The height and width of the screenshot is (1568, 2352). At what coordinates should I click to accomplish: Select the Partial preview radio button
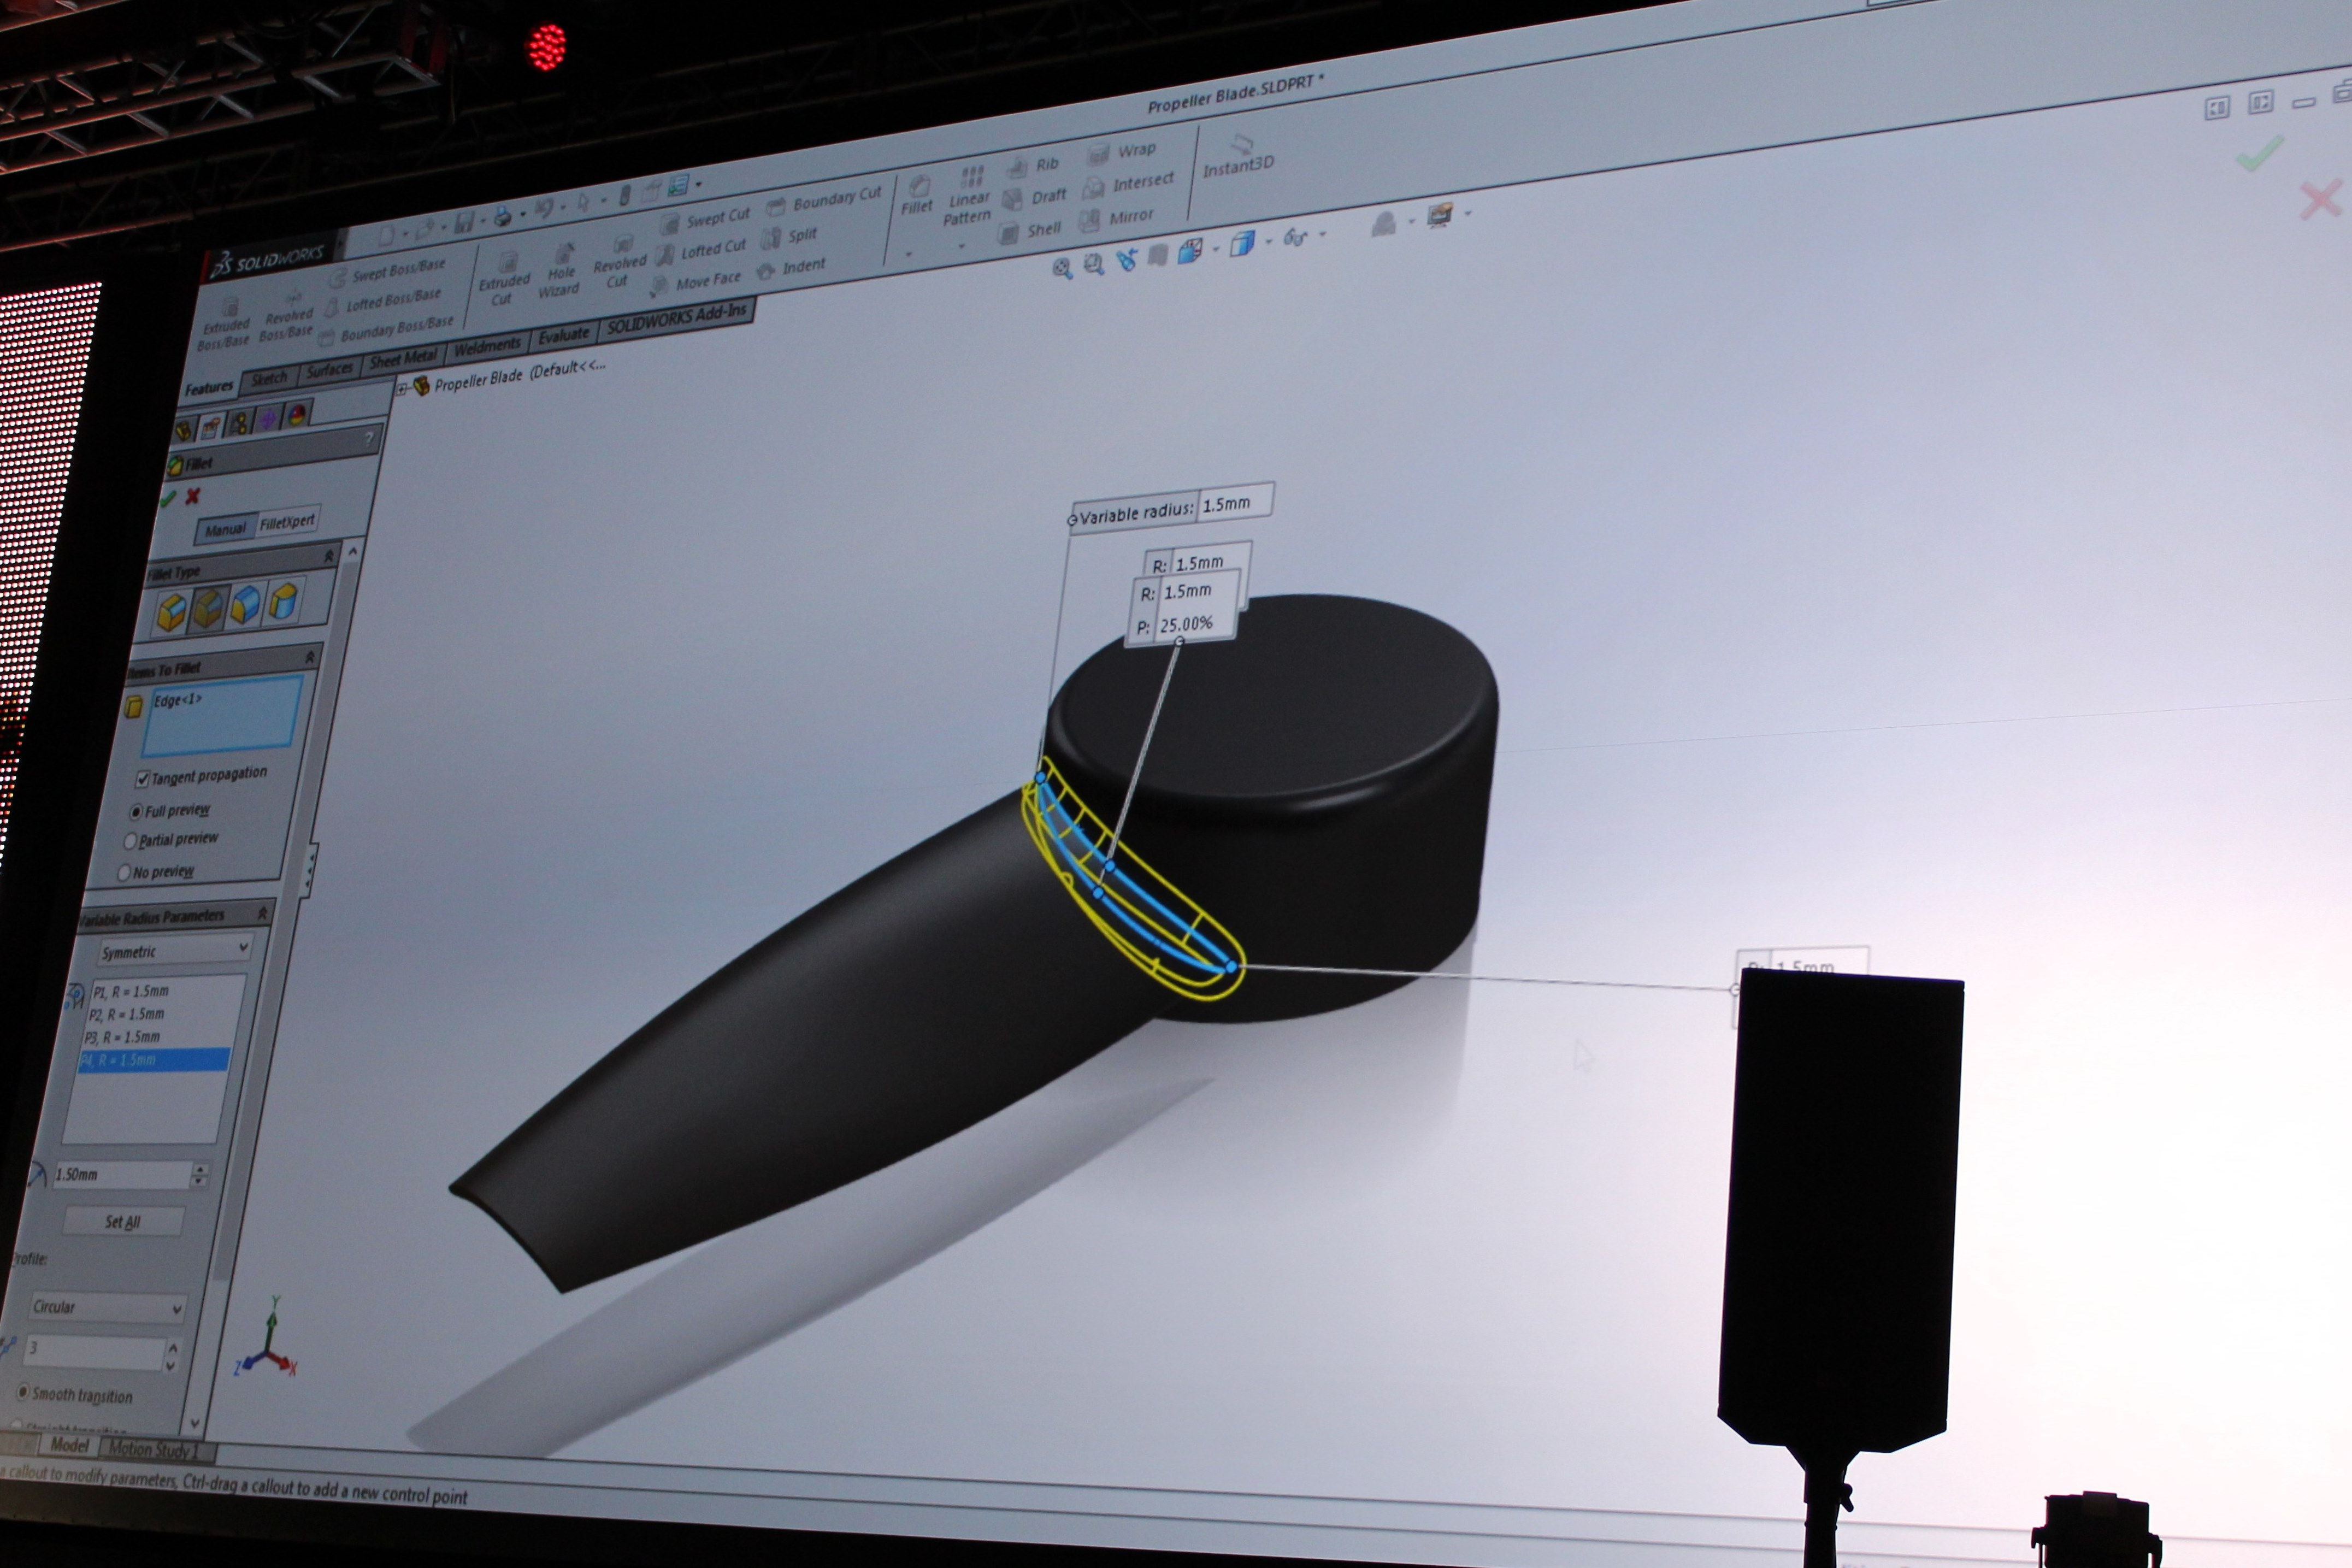130,841
